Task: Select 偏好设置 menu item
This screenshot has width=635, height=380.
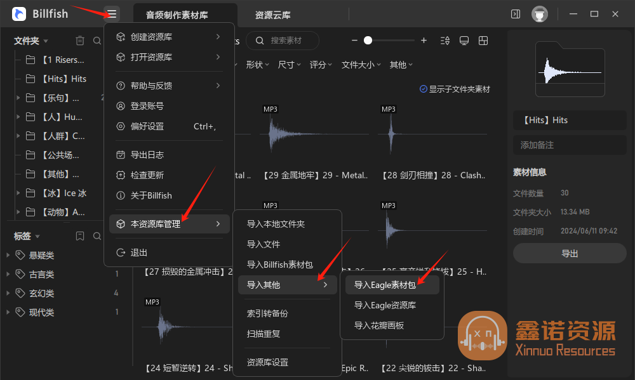Action: point(170,126)
